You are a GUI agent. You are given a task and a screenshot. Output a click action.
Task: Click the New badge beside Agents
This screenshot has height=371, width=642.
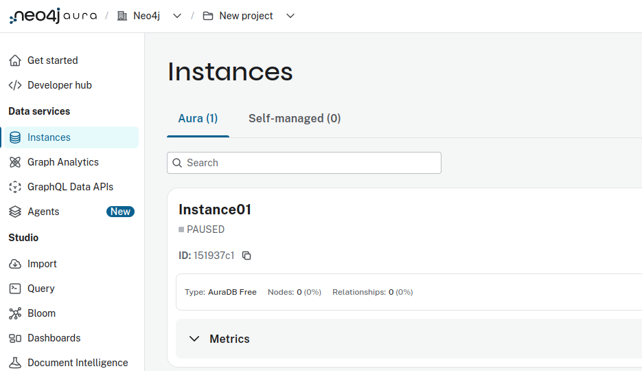tap(120, 212)
